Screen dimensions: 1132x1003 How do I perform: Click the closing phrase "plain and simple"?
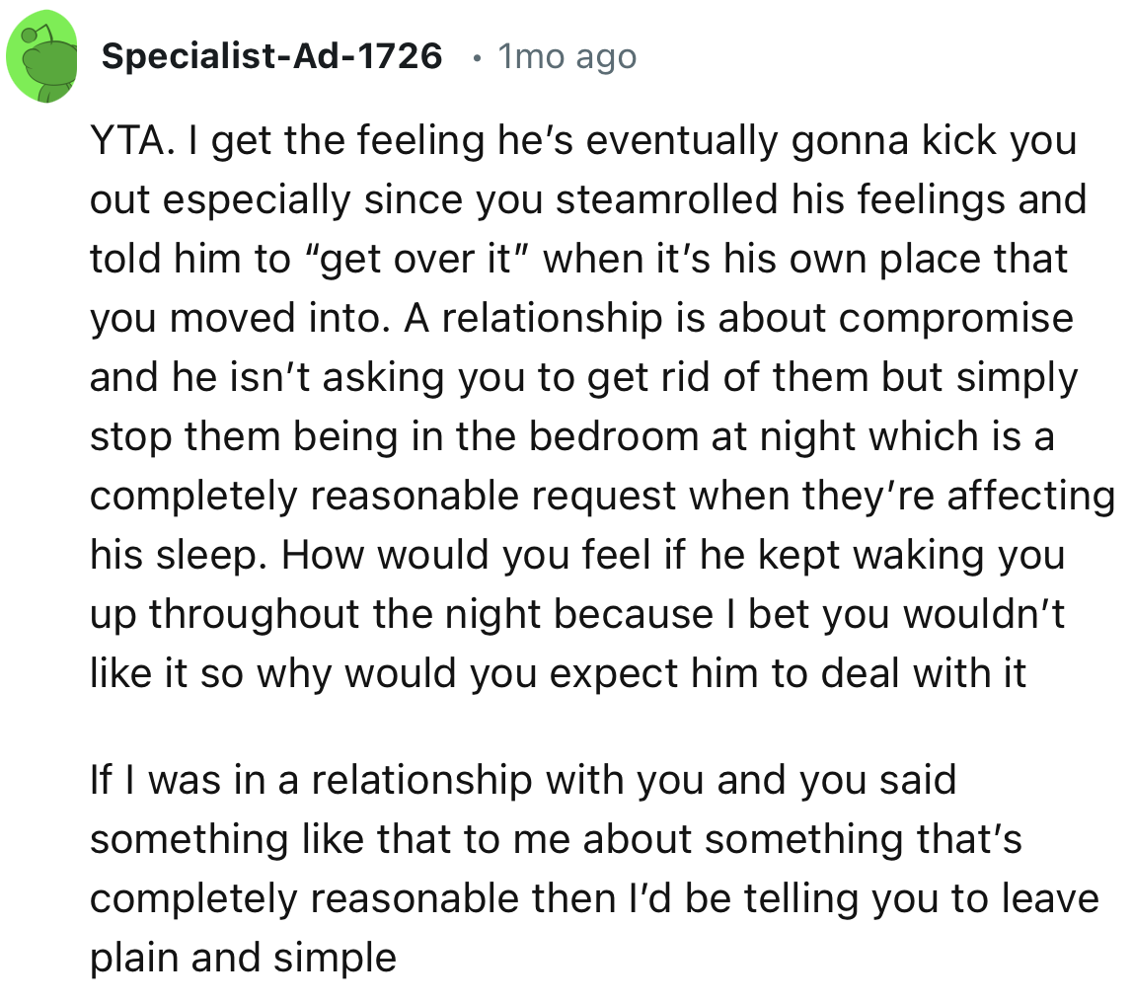point(243,958)
